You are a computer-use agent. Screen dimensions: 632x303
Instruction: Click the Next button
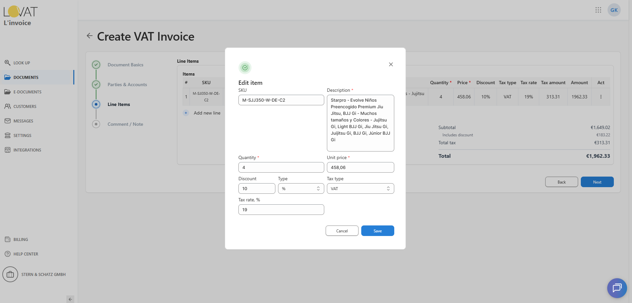[x=597, y=182]
